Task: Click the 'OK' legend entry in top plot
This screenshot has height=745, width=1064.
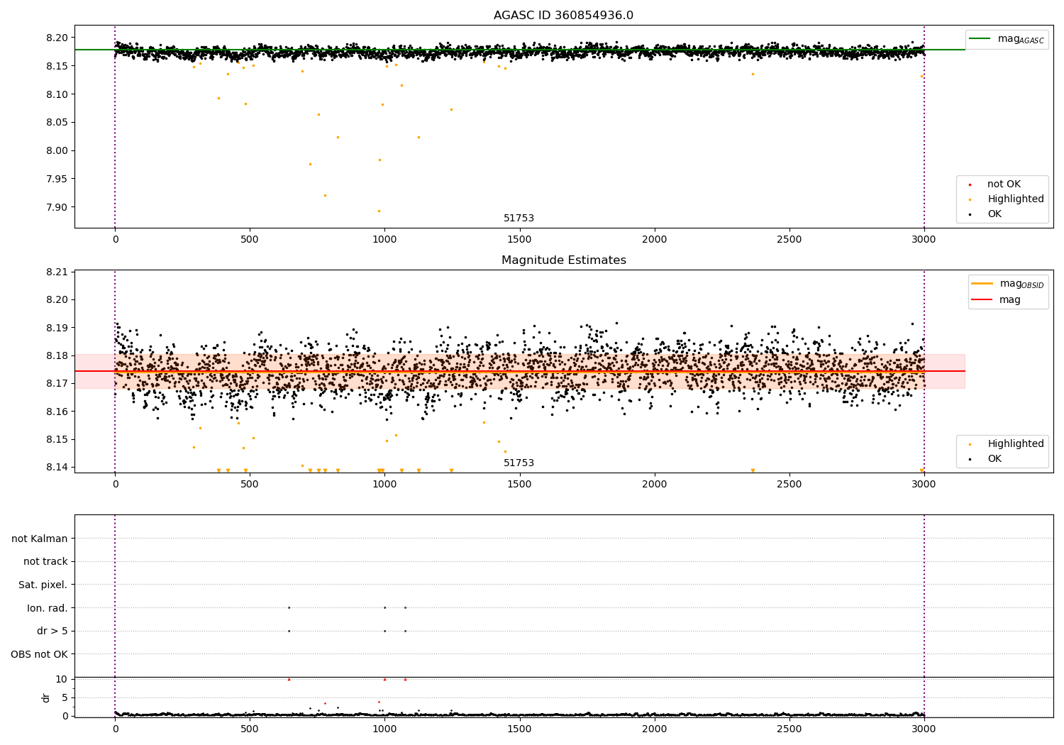Action: tap(994, 214)
